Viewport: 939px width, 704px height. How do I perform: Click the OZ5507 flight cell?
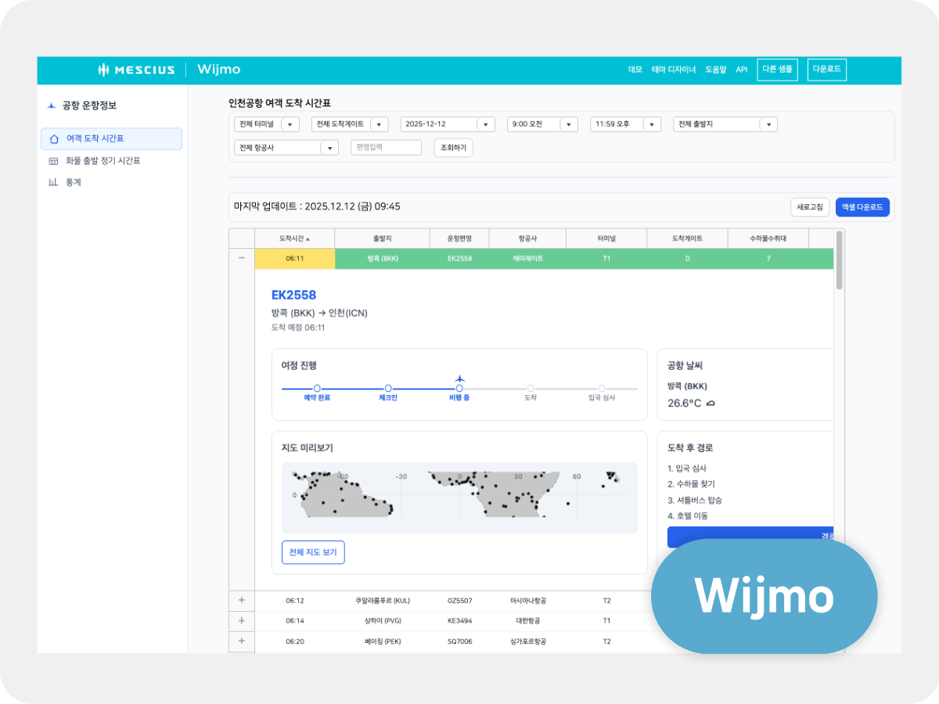[459, 601]
